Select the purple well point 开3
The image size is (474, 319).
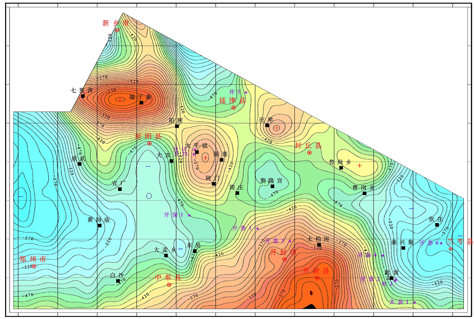[246, 93]
